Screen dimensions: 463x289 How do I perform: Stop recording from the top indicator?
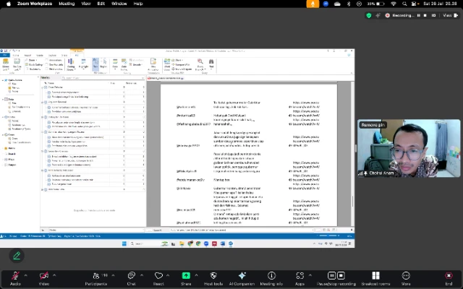(425, 15)
